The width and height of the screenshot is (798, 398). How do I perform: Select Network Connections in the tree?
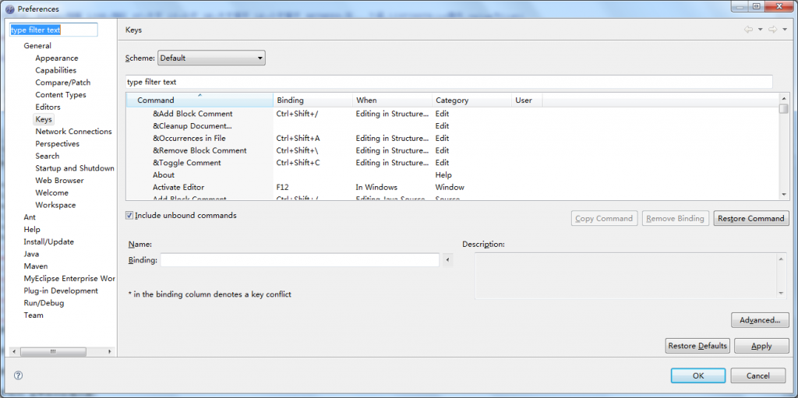74,132
